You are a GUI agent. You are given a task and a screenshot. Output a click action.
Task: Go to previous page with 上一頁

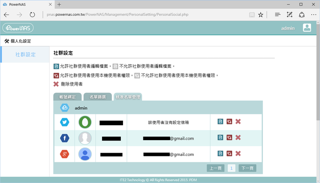point(215,168)
